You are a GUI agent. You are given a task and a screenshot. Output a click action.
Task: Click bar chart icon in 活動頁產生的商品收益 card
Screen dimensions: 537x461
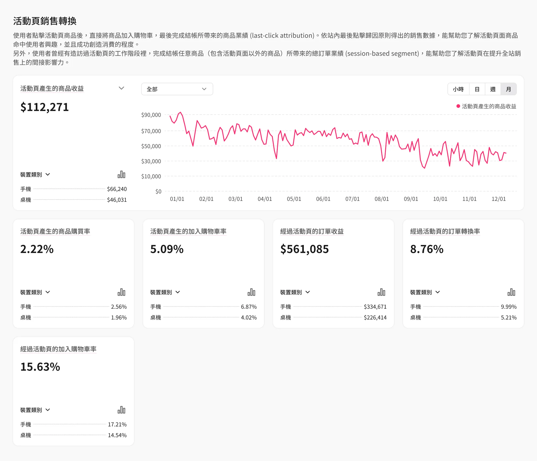tap(121, 174)
